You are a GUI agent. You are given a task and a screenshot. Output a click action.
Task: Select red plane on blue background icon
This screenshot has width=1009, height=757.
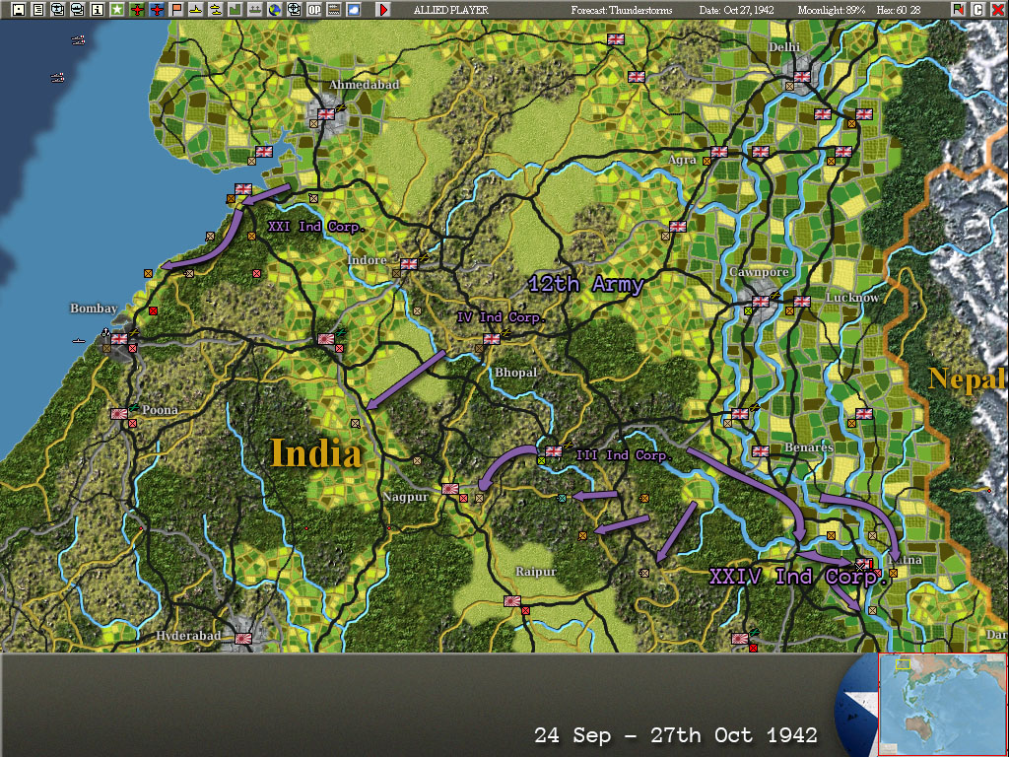pos(157,10)
